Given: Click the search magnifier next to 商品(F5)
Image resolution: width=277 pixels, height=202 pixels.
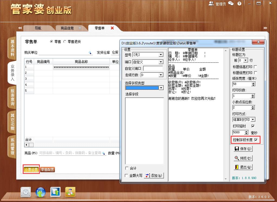Looking at the screenshot, I should tap(104, 153).
